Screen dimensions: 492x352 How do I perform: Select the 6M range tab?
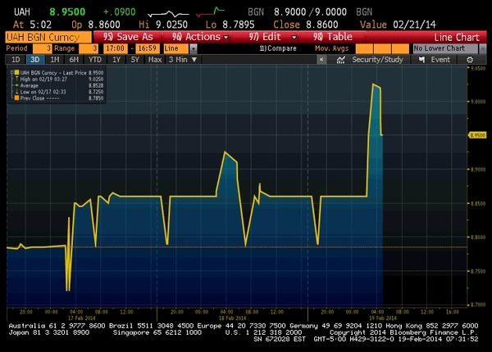tap(74, 60)
